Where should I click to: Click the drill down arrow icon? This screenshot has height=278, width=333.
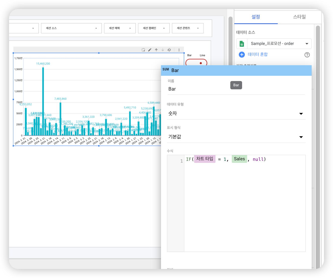click(163, 50)
